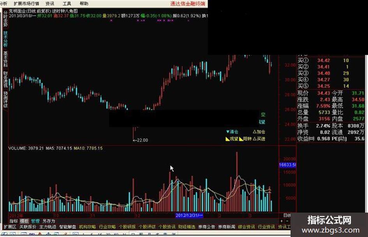Switch to the 技术分析 sidebar tab
Screen dimensions: 368x237
5,39
